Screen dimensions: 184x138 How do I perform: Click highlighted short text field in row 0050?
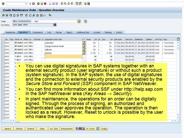63,56
